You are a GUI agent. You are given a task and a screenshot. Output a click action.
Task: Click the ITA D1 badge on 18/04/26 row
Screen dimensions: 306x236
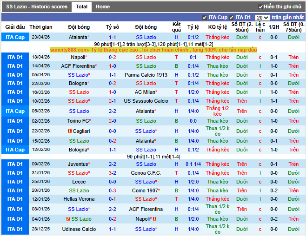[15, 57]
